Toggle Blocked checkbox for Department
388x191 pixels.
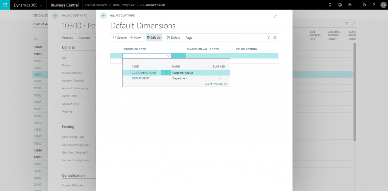(x=221, y=78)
